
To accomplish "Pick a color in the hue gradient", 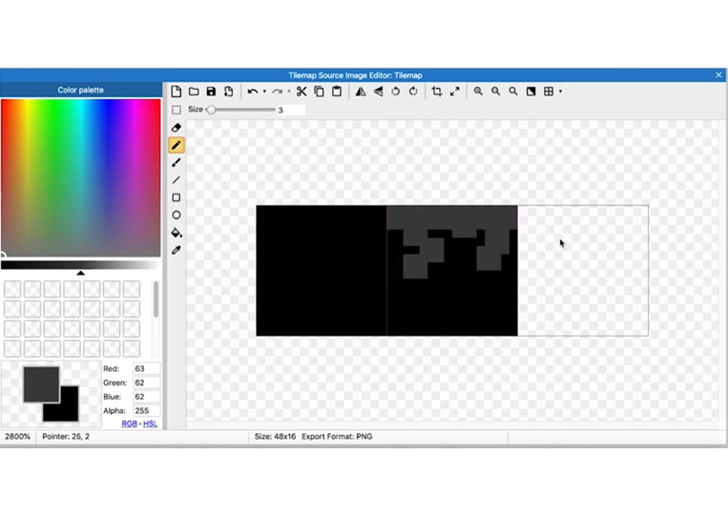I will pyautogui.click(x=81, y=177).
